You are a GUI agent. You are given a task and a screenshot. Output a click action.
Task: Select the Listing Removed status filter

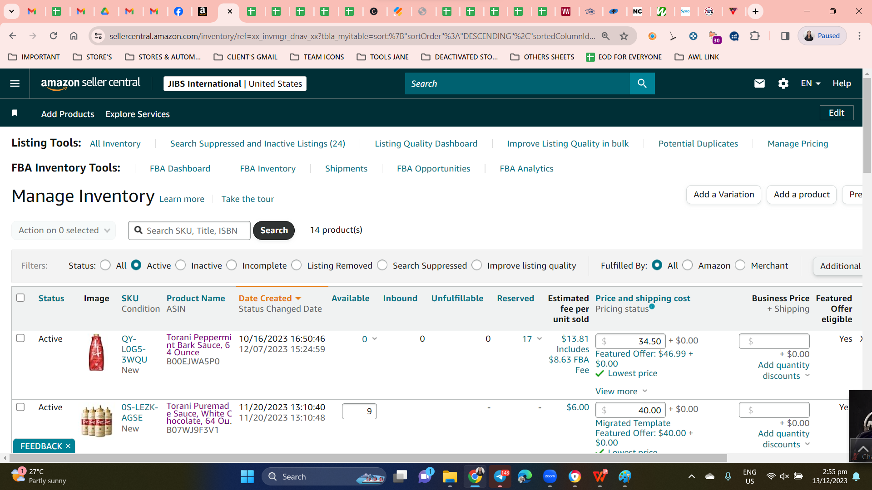(x=297, y=265)
